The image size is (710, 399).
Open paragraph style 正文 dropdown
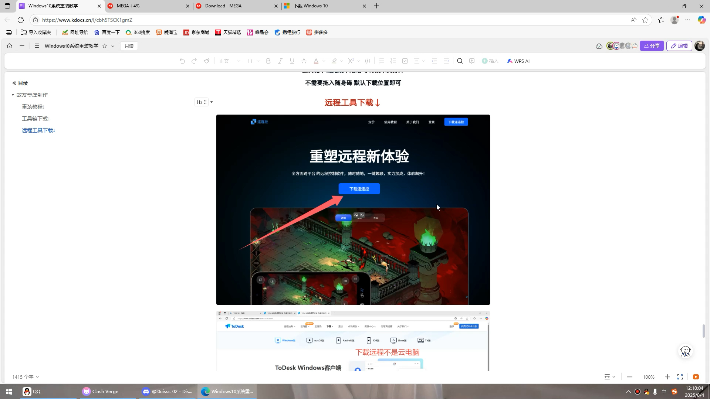tap(230, 61)
